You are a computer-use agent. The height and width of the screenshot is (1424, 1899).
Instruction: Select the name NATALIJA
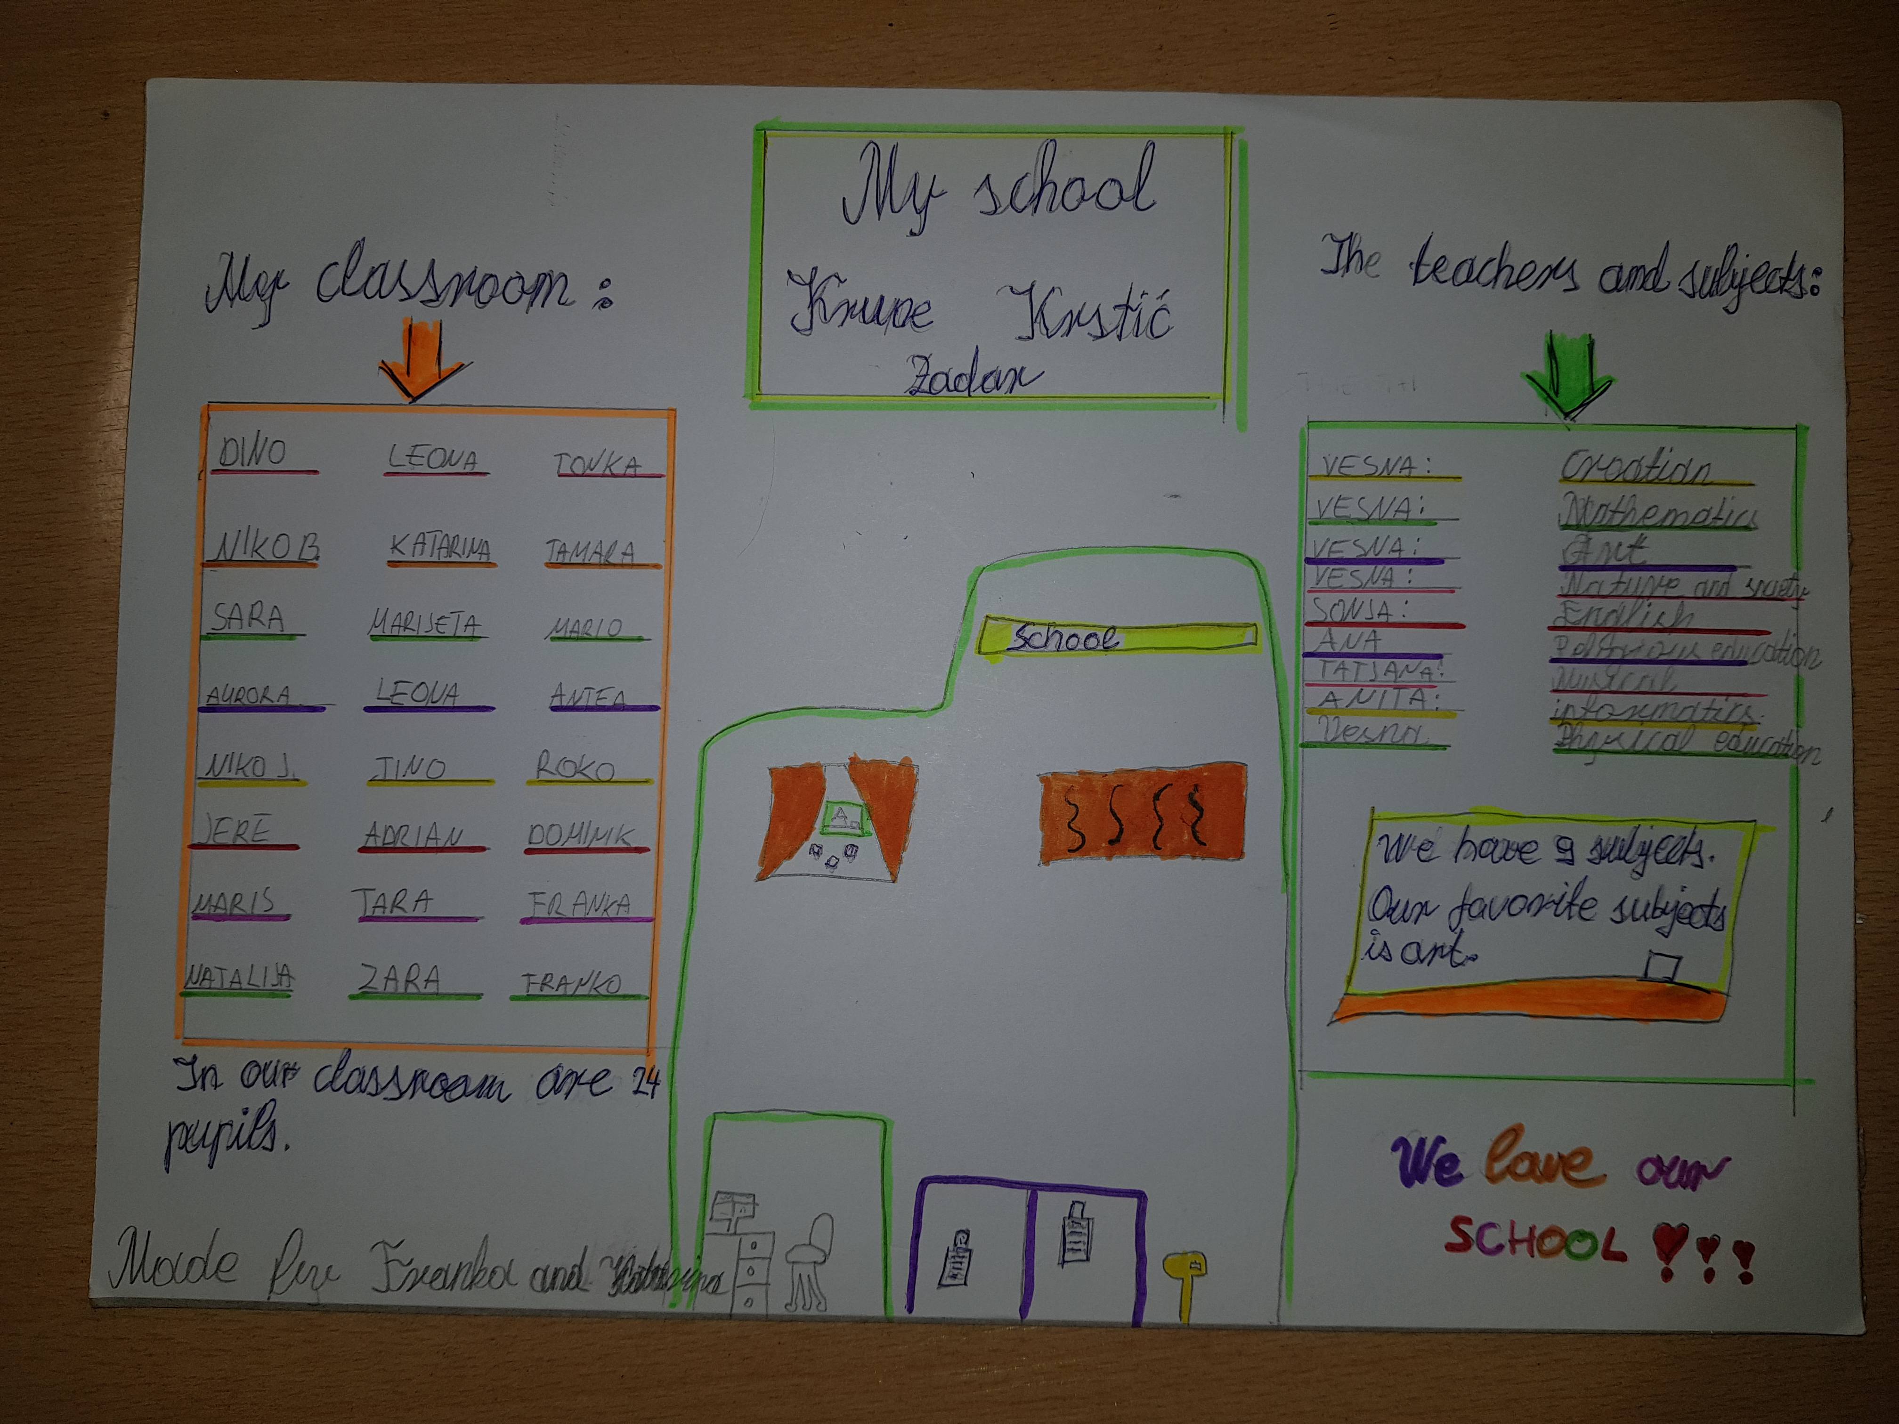click(240, 977)
